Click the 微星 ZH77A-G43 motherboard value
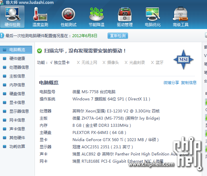The height and width of the screenshot is (176, 207). click(116, 118)
